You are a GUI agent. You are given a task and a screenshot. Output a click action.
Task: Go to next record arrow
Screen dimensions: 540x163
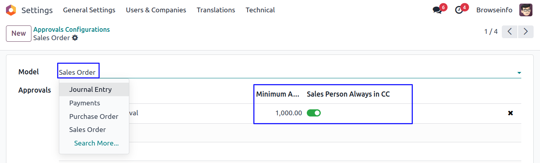pyautogui.click(x=526, y=31)
